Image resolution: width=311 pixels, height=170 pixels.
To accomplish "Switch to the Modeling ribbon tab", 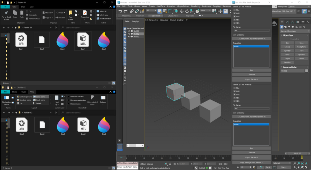I will [x=126, y=16].
